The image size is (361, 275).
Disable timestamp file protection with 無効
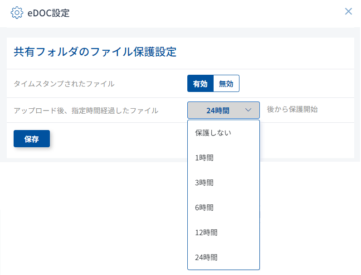[x=226, y=83]
